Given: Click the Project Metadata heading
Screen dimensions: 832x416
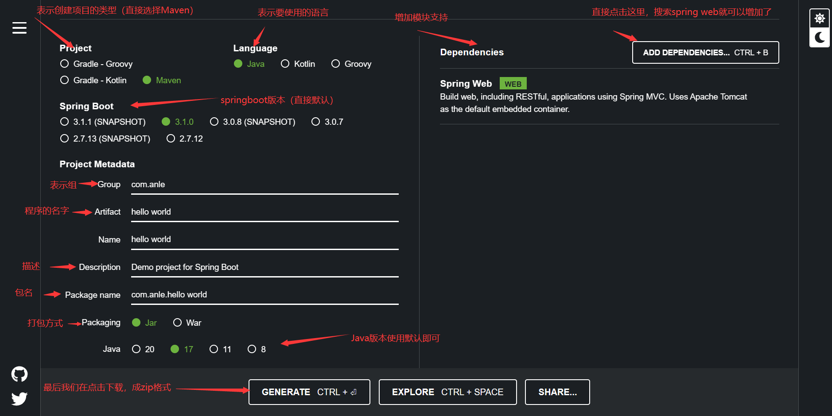Looking at the screenshot, I should 97,164.
